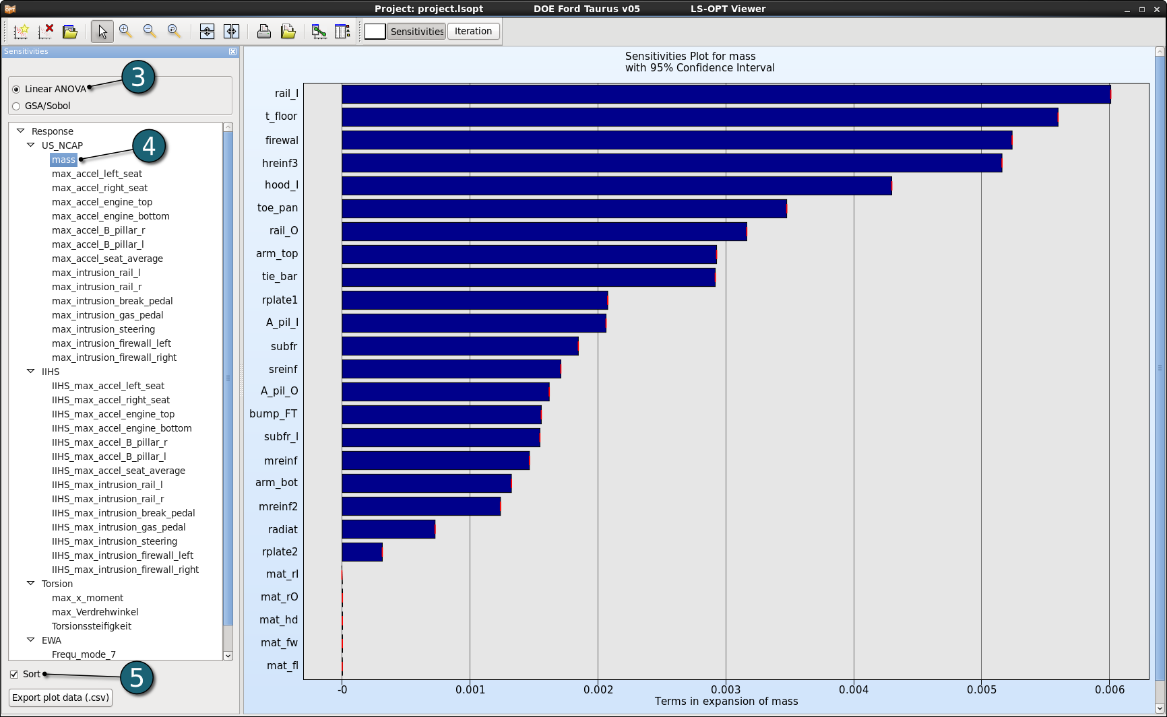Viewport: 1167px width, 717px height.
Task: Open the point selection plot icon
Action: pyautogui.click(x=319, y=31)
